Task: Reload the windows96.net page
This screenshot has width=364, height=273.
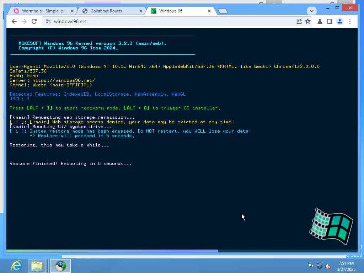Action: click(x=34, y=21)
